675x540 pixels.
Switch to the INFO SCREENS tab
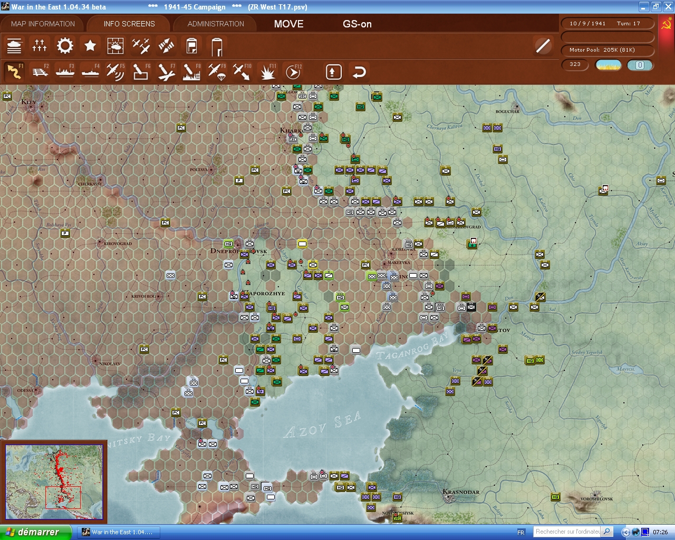click(x=129, y=24)
